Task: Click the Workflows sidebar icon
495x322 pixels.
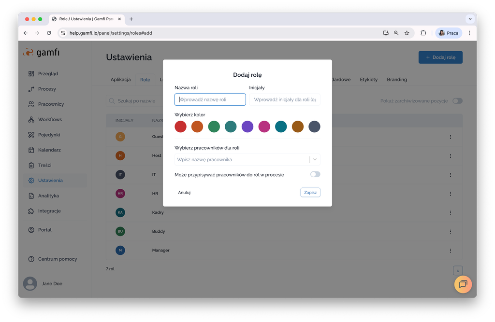Action: click(x=31, y=120)
